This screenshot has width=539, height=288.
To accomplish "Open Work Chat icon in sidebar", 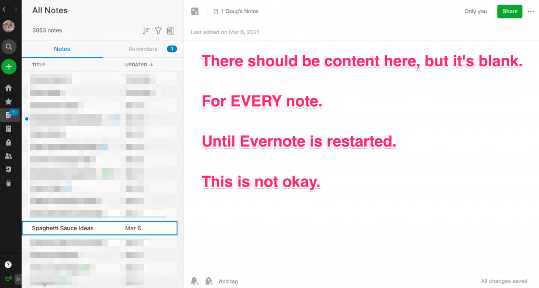I will point(8,170).
